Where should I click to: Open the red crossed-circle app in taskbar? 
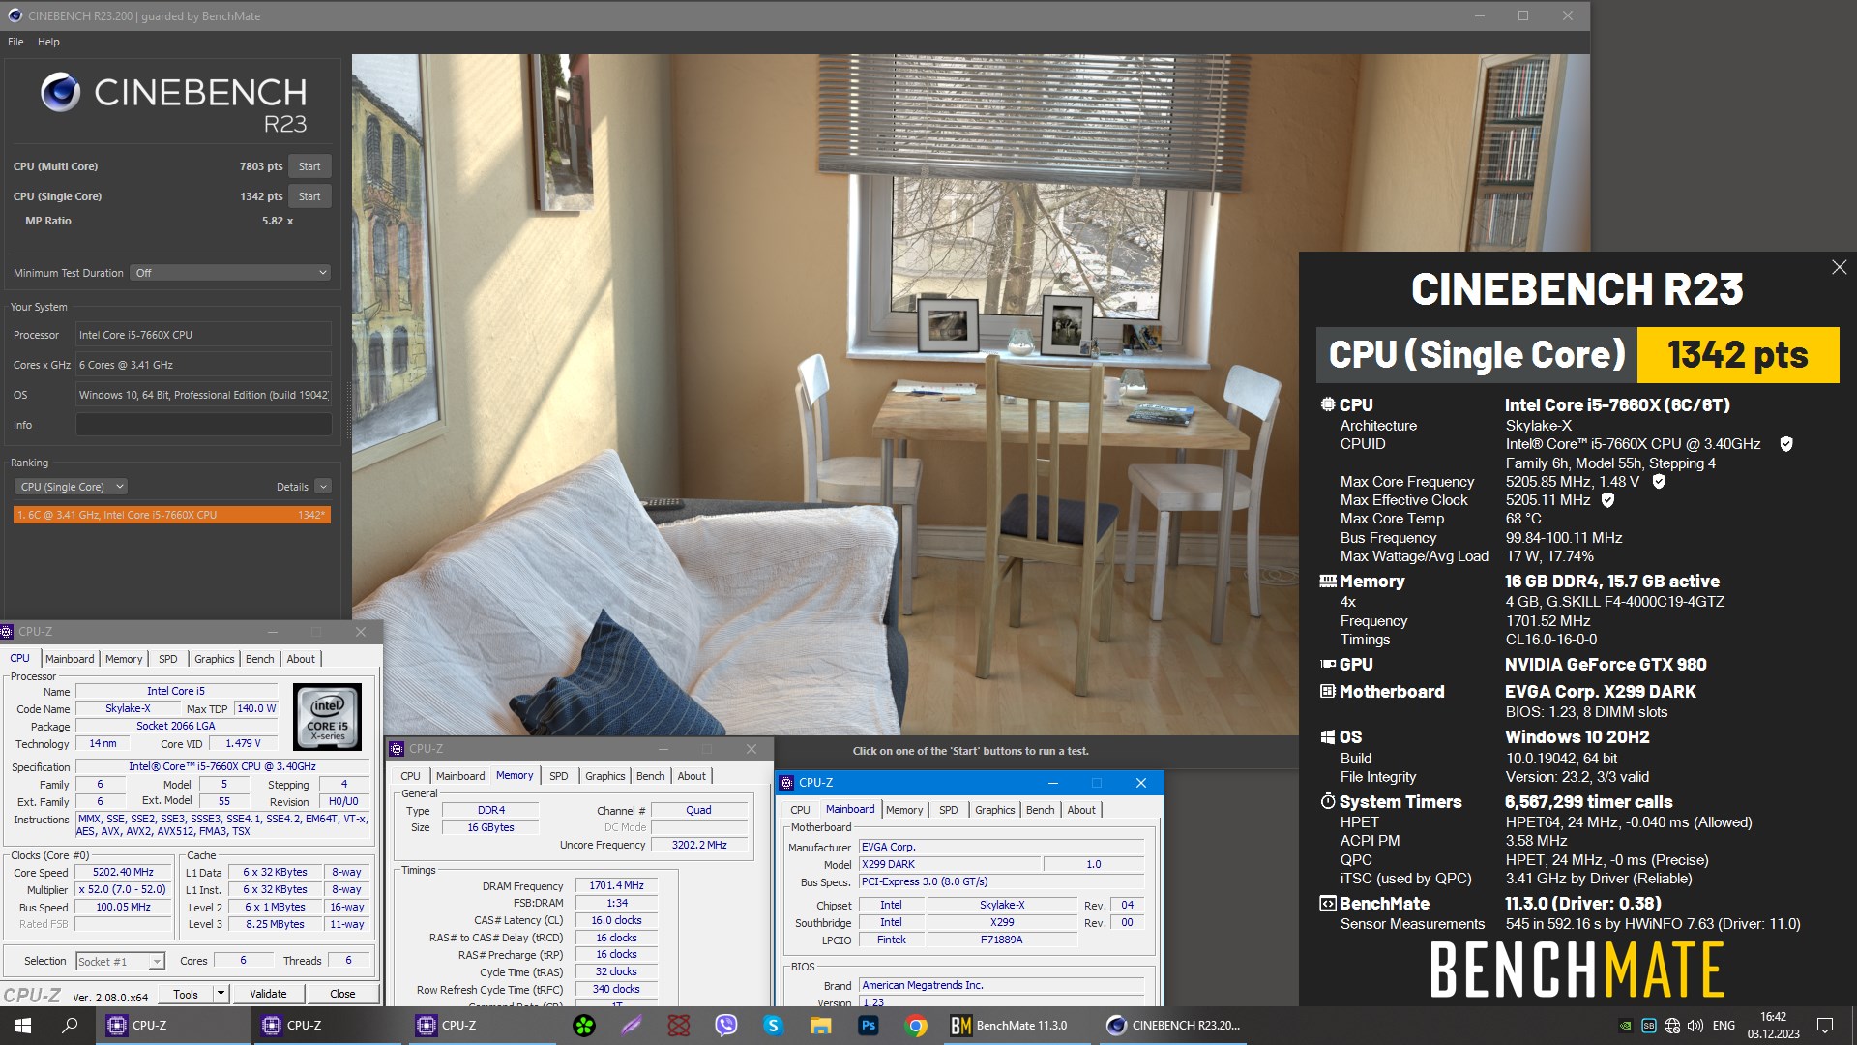pos(679,1026)
